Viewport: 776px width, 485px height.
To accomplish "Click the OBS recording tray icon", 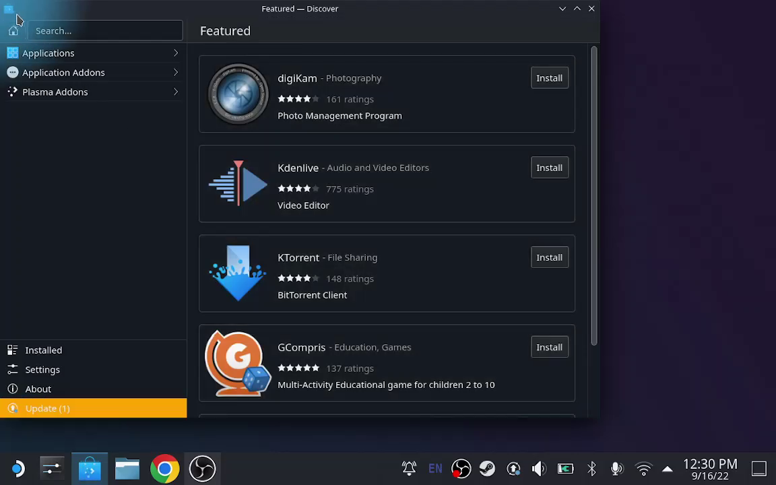I will pyautogui.click(x=461, y=468).
